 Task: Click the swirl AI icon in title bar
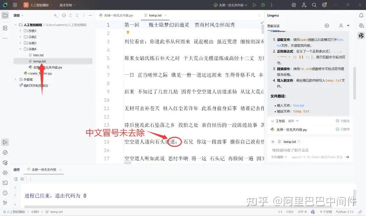point(294,5)
